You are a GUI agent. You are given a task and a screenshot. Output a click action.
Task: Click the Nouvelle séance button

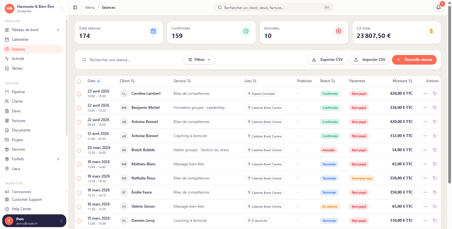pyautogui.click(x=414, y=60)
